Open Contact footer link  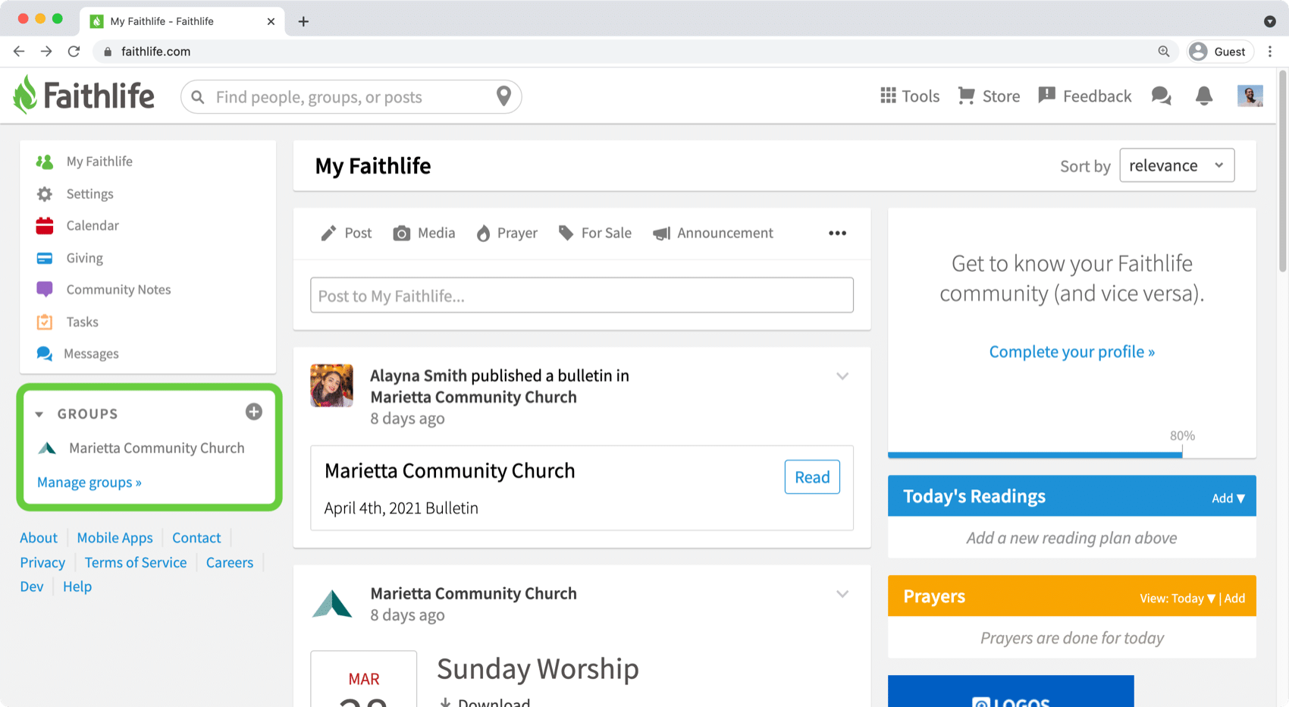(x=196, y=538)
